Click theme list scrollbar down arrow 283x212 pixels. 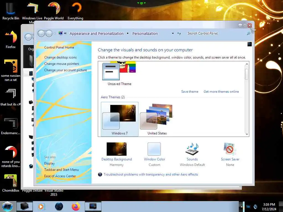pyautogui.click(x=247, y=134)
